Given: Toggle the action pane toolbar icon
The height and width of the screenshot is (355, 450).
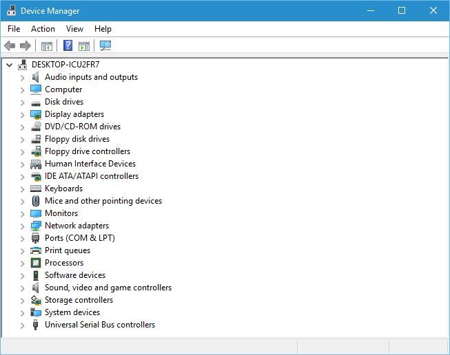Looking at the screenshot, I should pos(84,46).
